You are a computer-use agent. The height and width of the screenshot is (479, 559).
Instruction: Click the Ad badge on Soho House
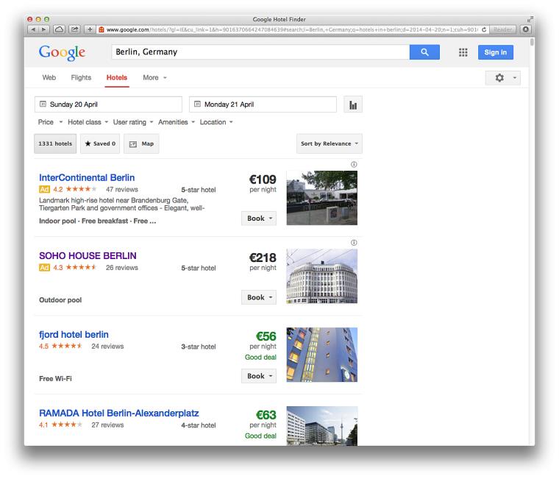pos(44,268)
